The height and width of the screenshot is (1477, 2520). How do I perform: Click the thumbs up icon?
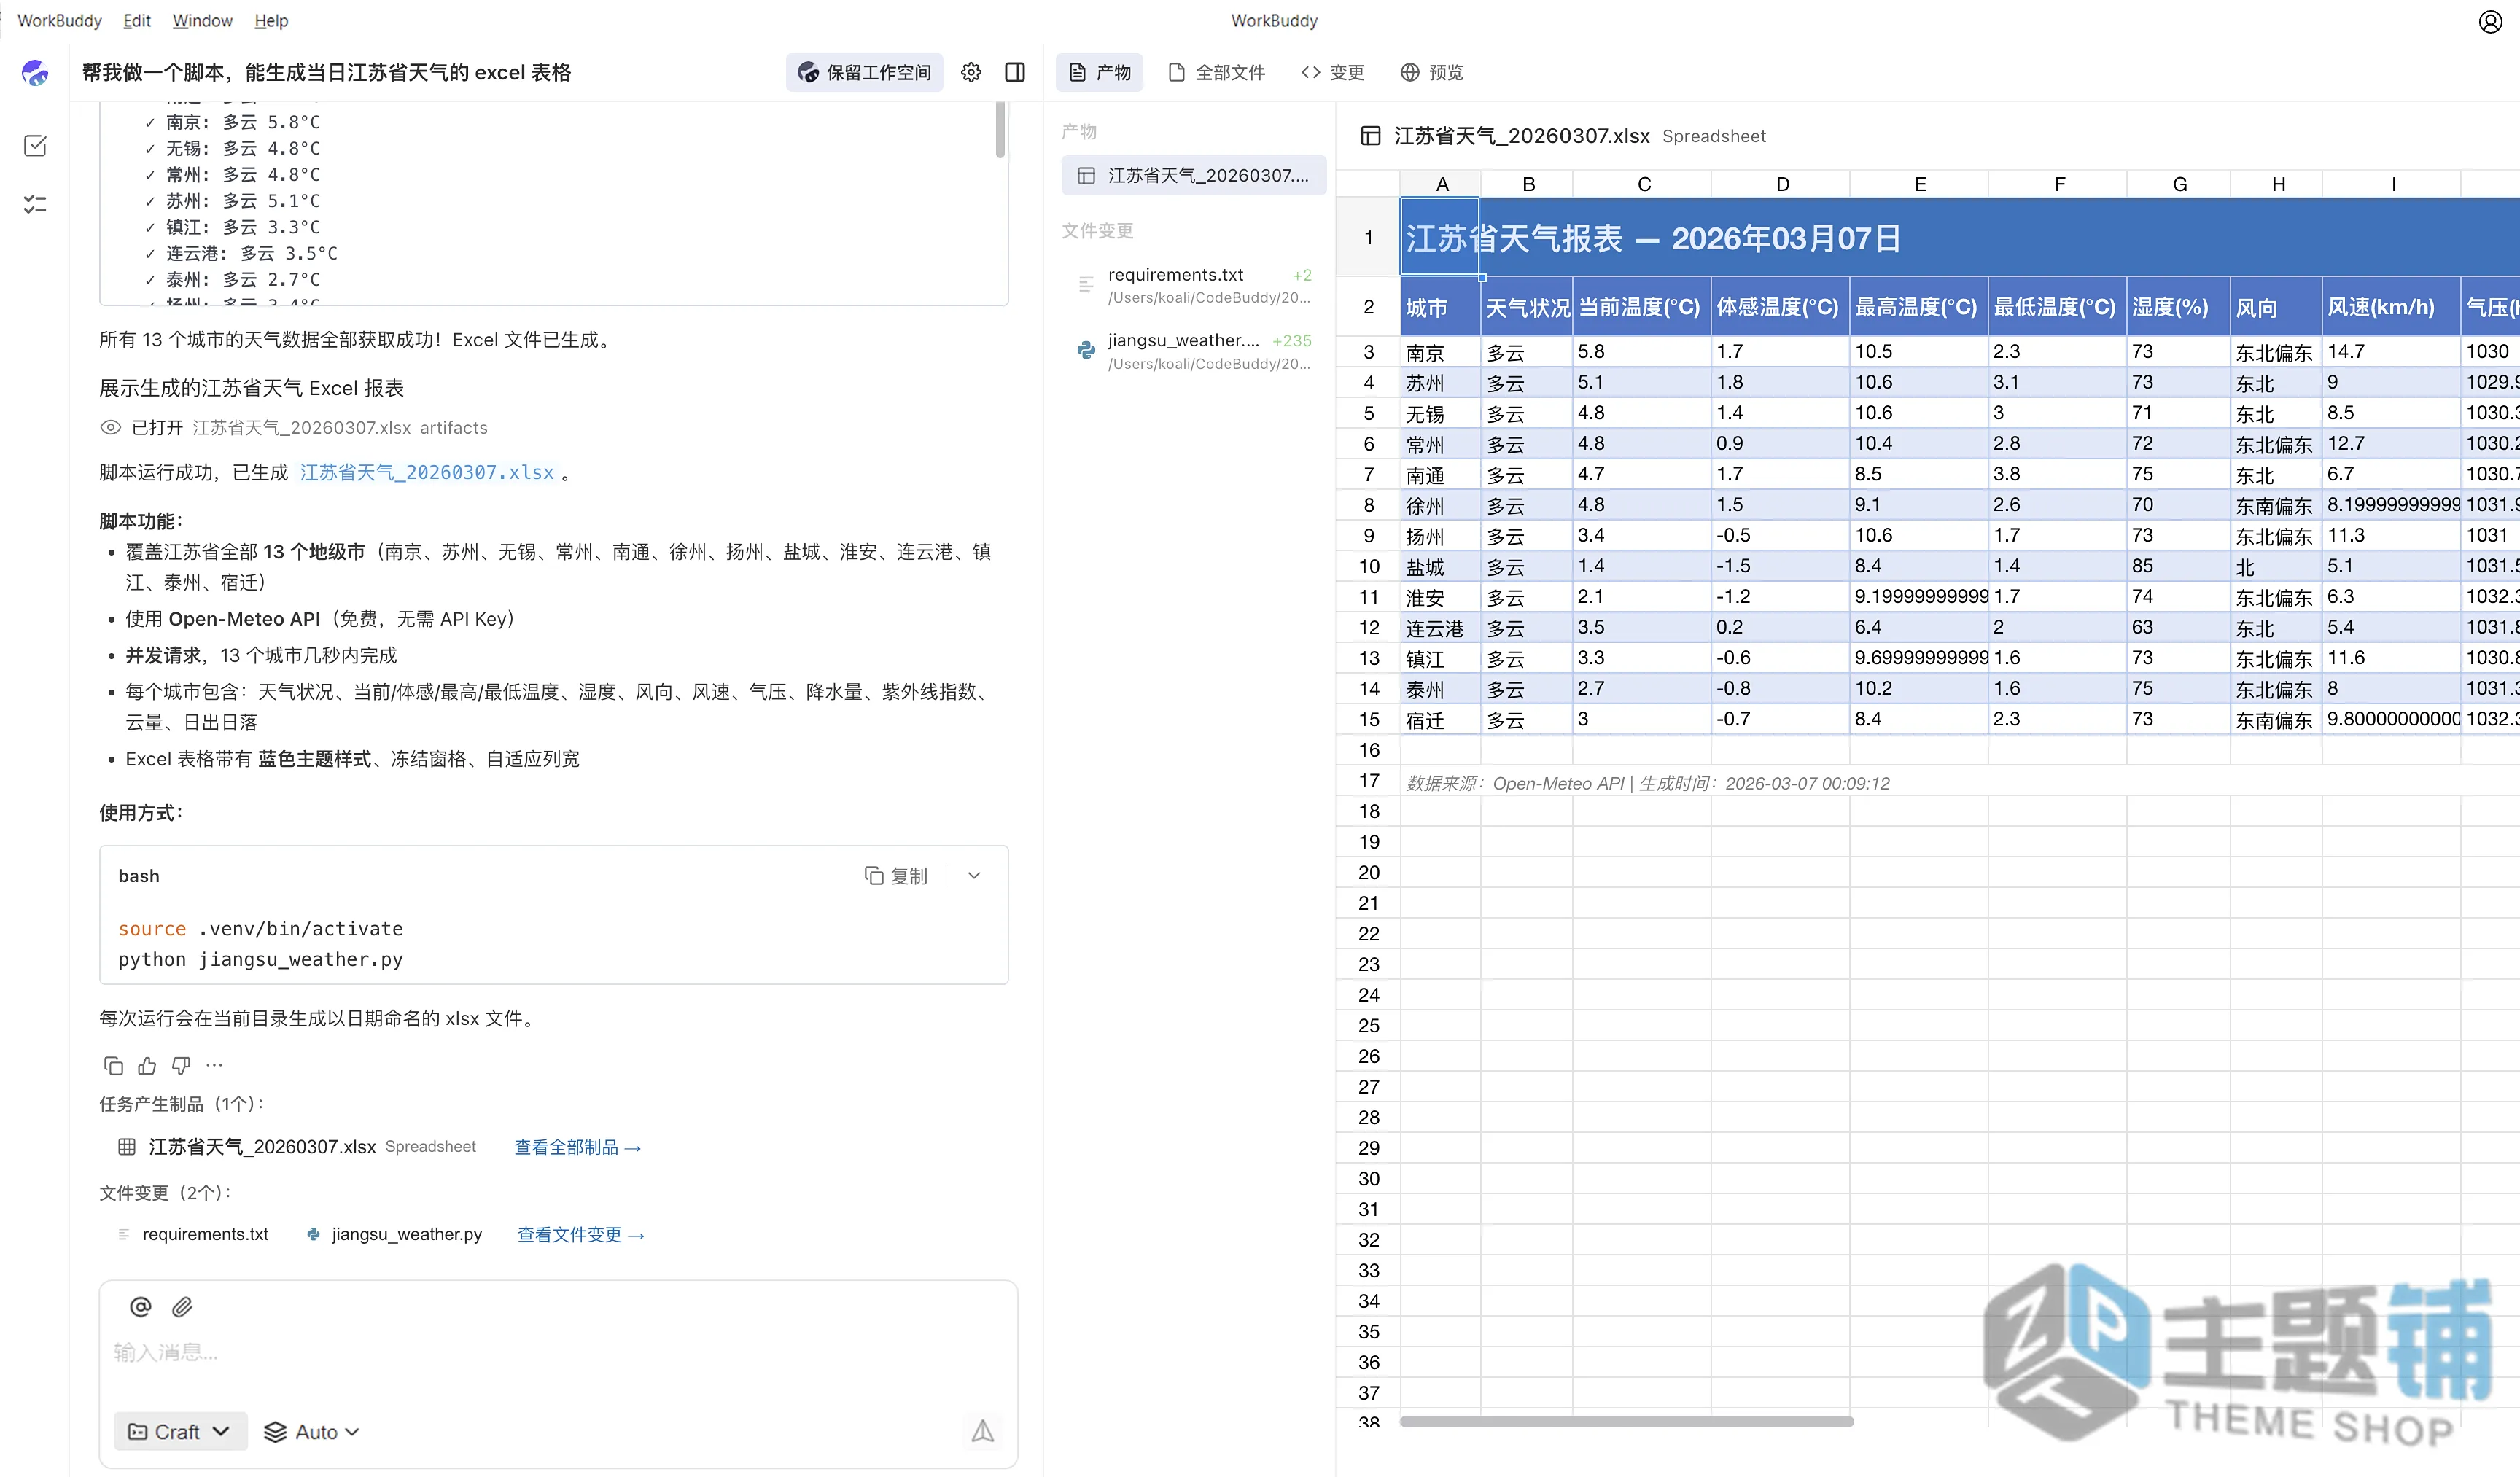(x=147, y=1065)
